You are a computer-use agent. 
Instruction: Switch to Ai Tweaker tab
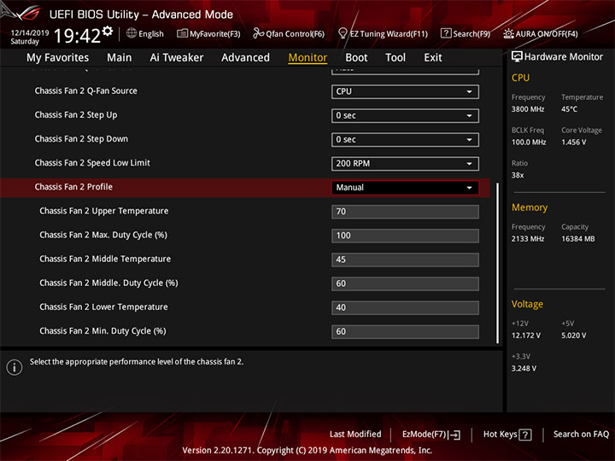(177, 58)
